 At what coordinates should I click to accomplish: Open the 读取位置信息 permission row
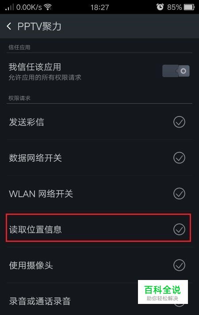[98, 228]
